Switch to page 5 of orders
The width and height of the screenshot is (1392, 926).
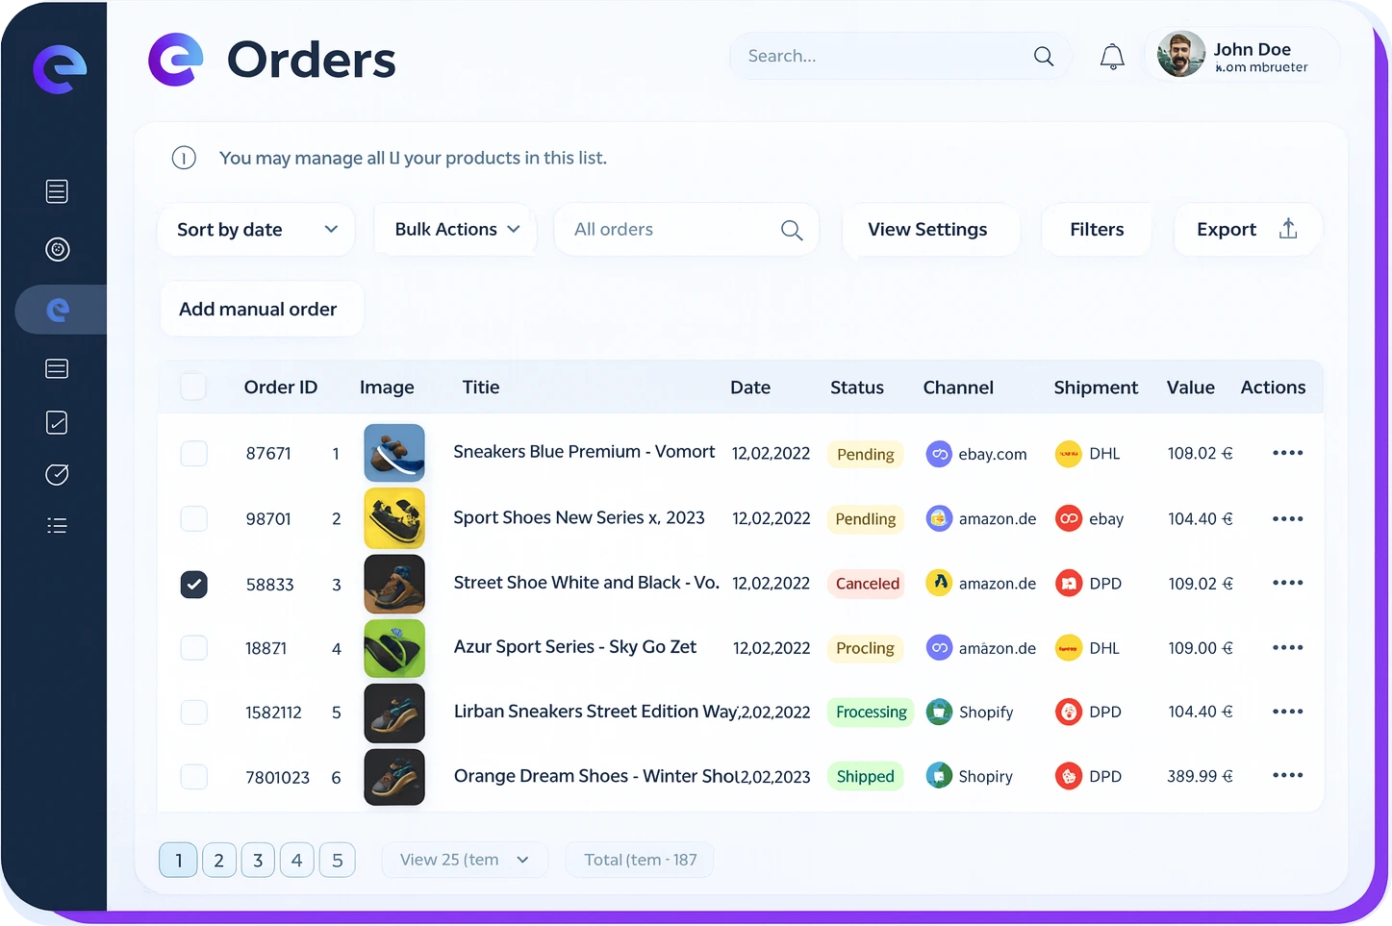tap(337, 860)
